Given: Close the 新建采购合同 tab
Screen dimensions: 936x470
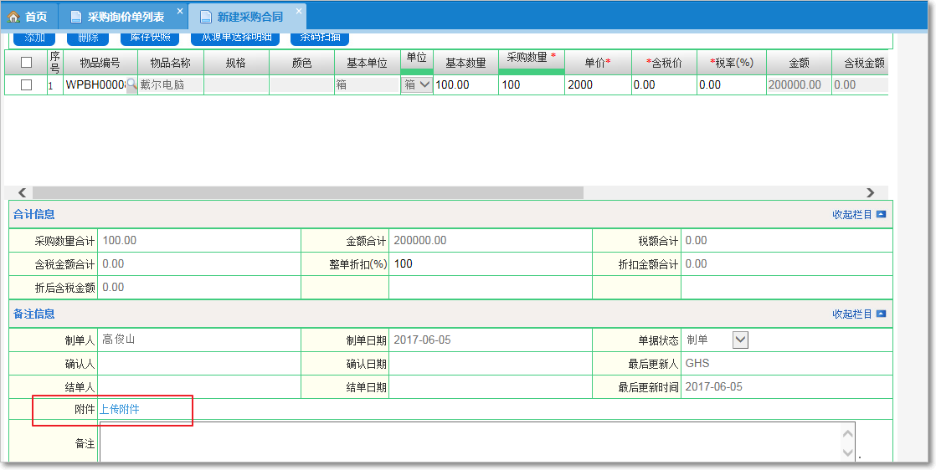Looking at the screenshot, I should point(299,12).
